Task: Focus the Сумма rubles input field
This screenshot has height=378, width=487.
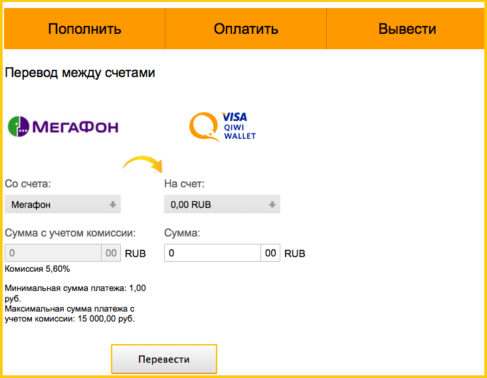Action: click(213, 253)
